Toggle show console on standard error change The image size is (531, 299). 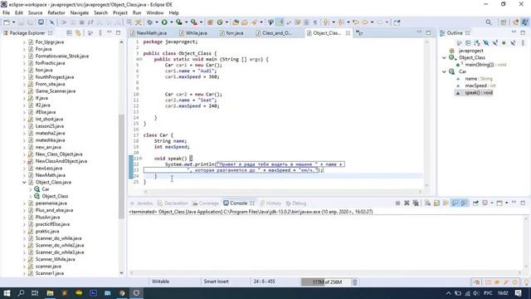(464, 203)
